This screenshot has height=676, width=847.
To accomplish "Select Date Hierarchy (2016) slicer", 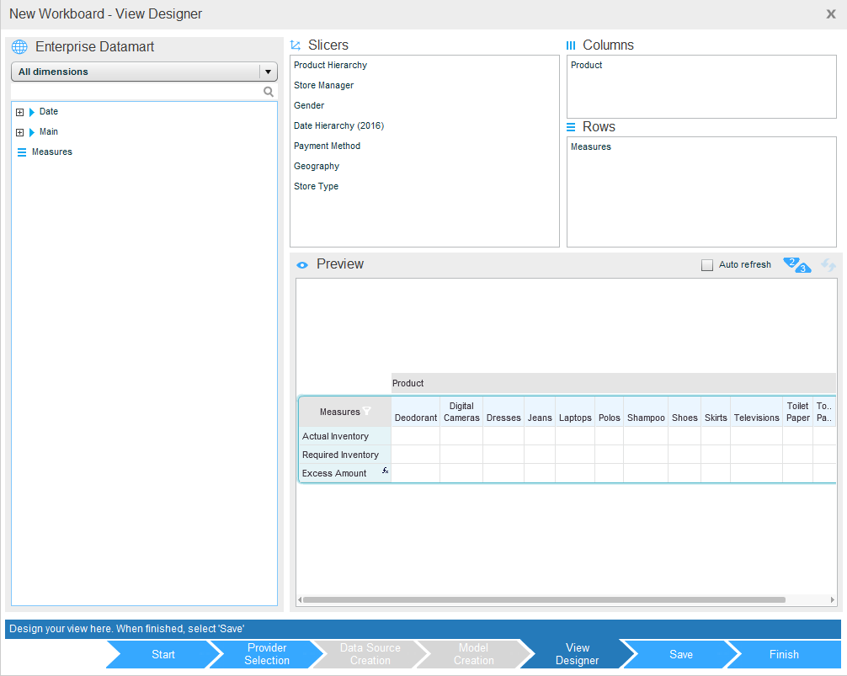I will pos(338,125).
